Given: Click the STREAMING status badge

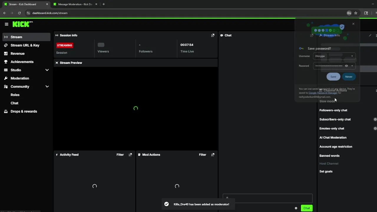Looking at the screenshot, I should (65, 45).
